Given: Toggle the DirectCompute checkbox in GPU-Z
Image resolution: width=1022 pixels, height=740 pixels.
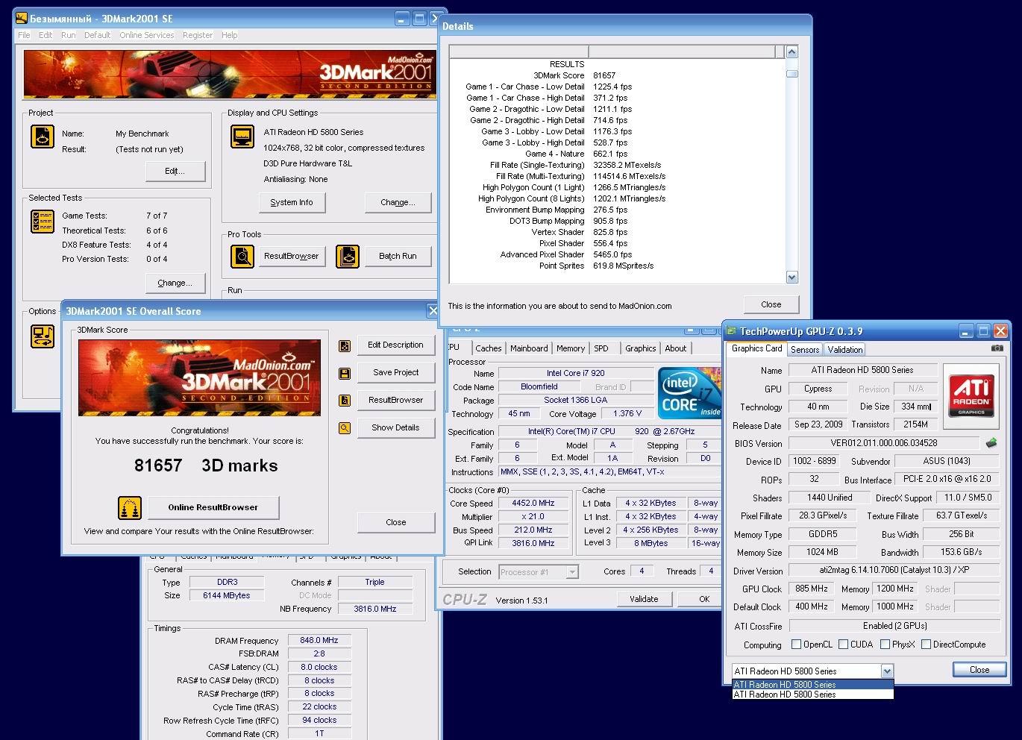Looking at the screenshot, I should [926, 645].
